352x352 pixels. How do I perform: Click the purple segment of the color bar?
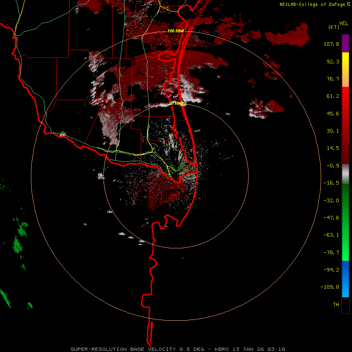pos(345,44)
